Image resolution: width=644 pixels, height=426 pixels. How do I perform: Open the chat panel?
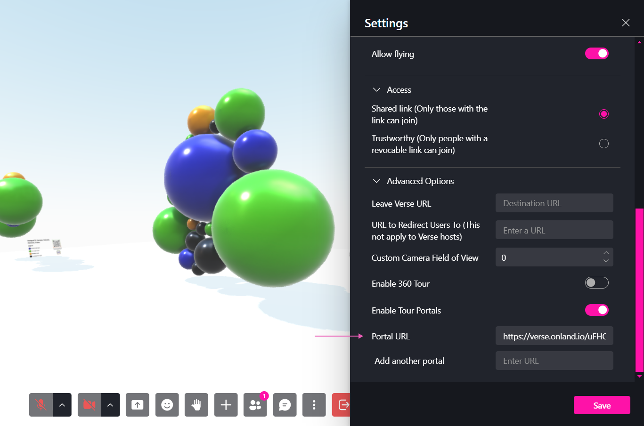[285, 405]
